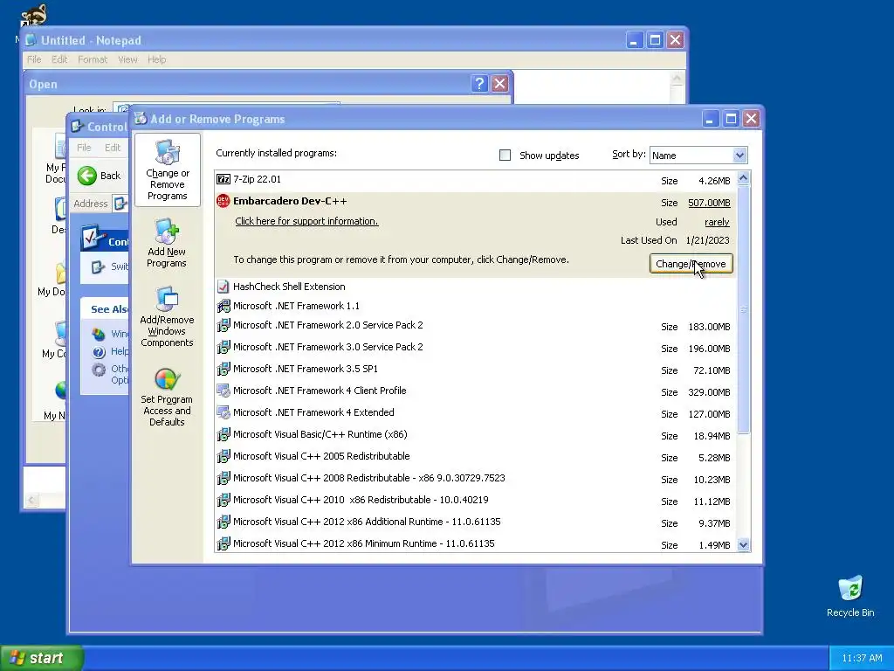This screenshot has width=894, height=671.
Task: Toggle the Show updates checkbox
Action: pos(505,156)
